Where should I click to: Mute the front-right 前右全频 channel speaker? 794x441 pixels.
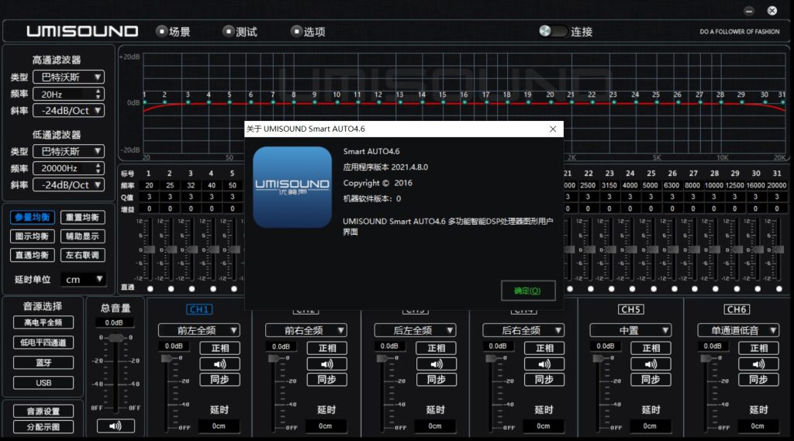pos(327,364)
